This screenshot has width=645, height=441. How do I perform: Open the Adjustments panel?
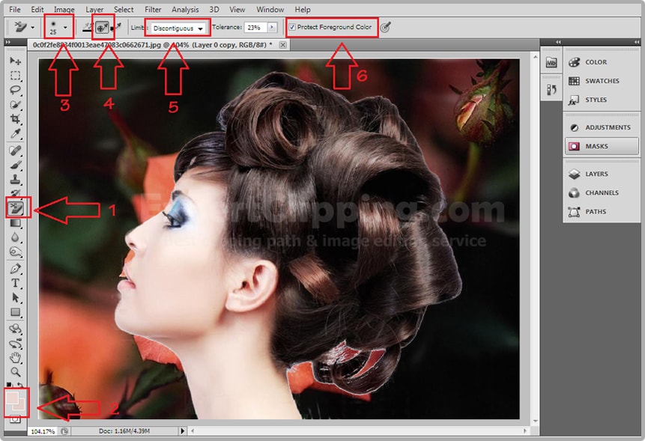click(607, 128)
